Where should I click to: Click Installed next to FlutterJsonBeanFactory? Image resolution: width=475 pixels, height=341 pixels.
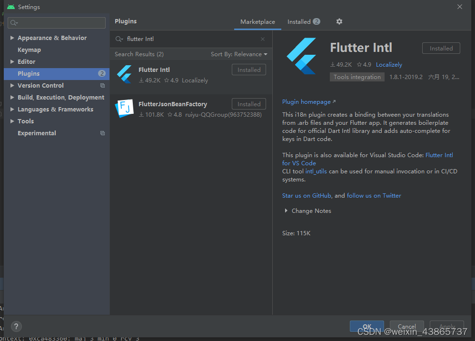248,103
